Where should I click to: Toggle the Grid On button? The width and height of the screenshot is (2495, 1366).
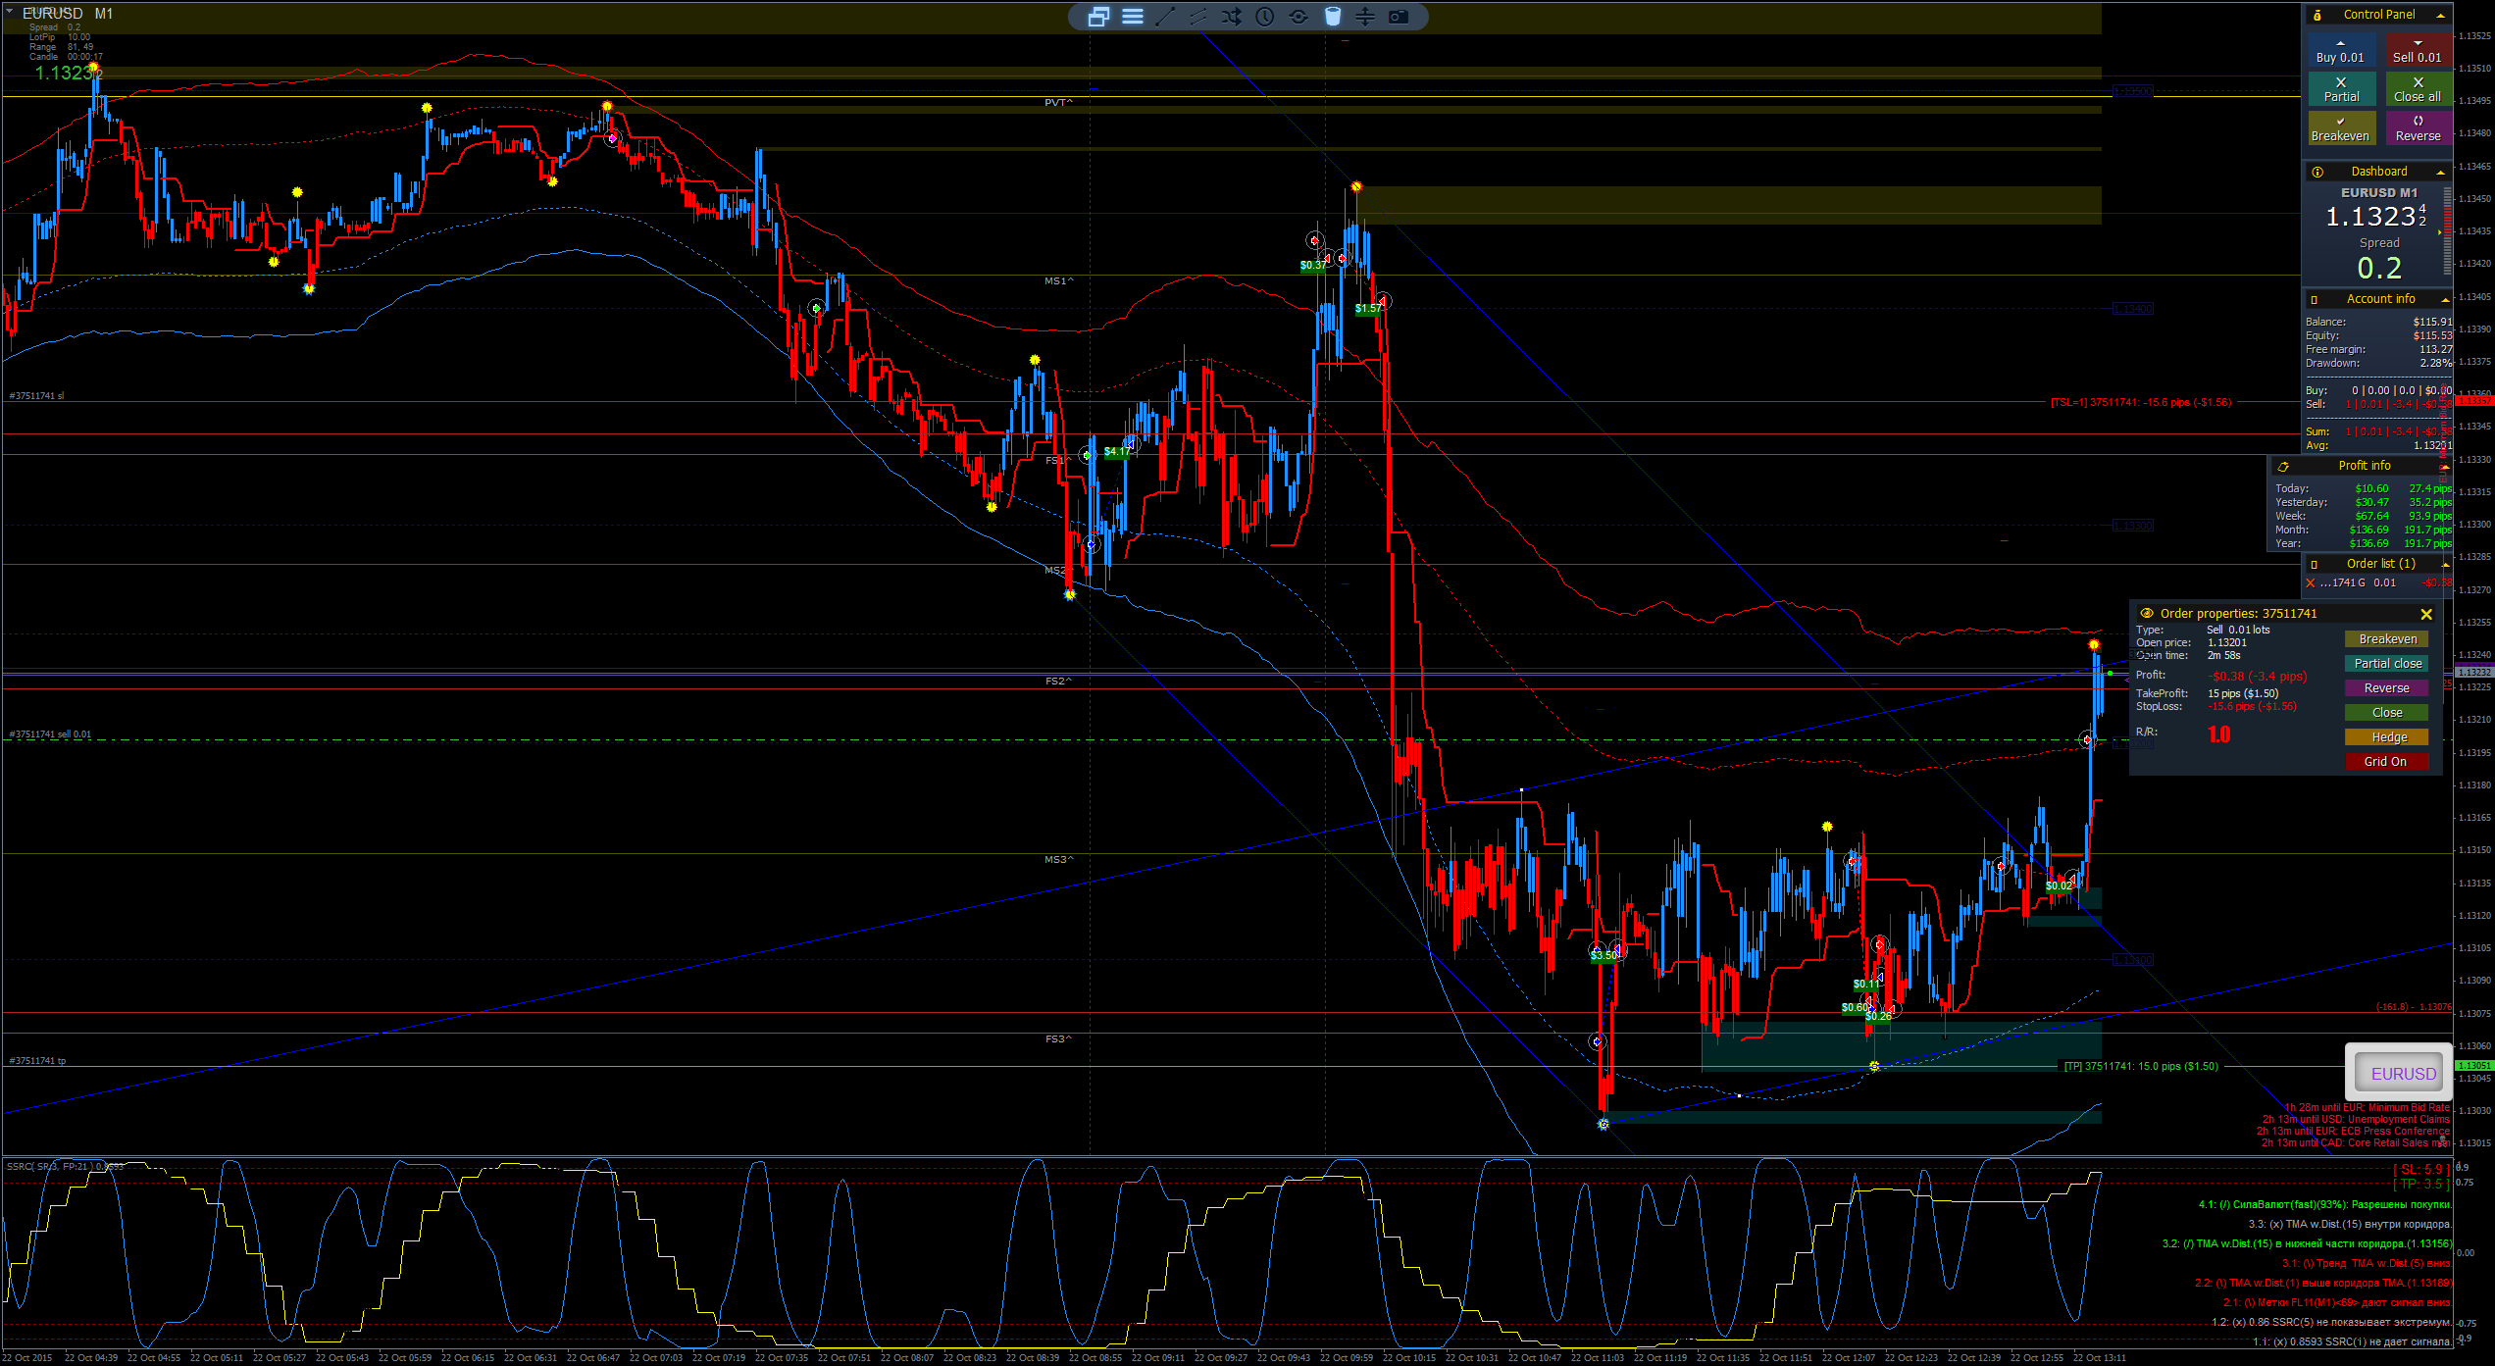(x=2387, y=762)
